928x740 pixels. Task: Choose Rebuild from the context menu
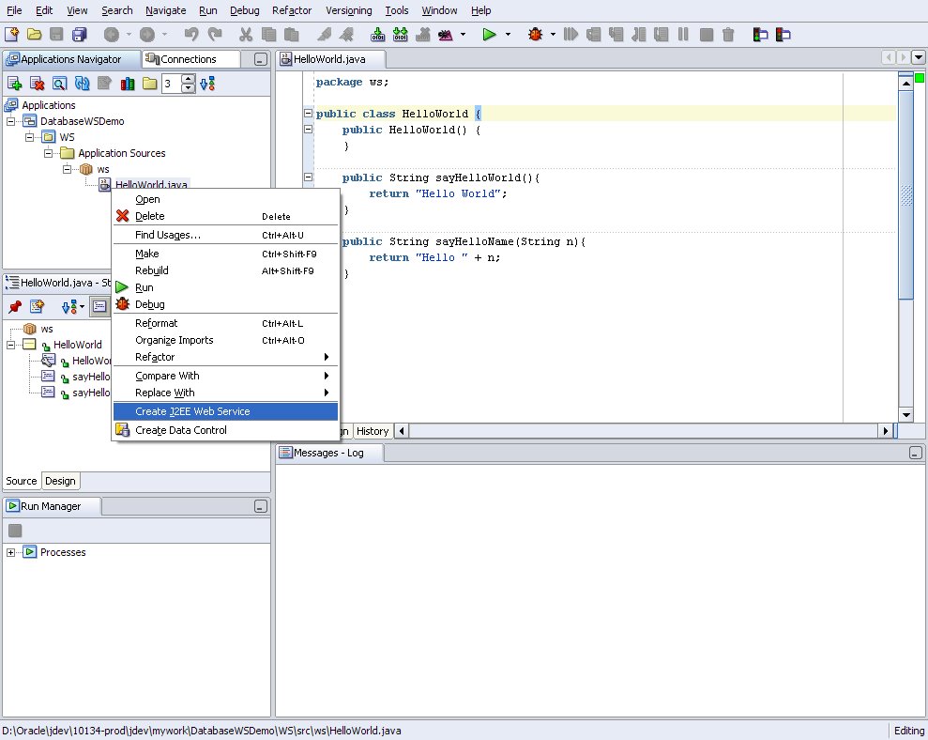tap(225, 270)
